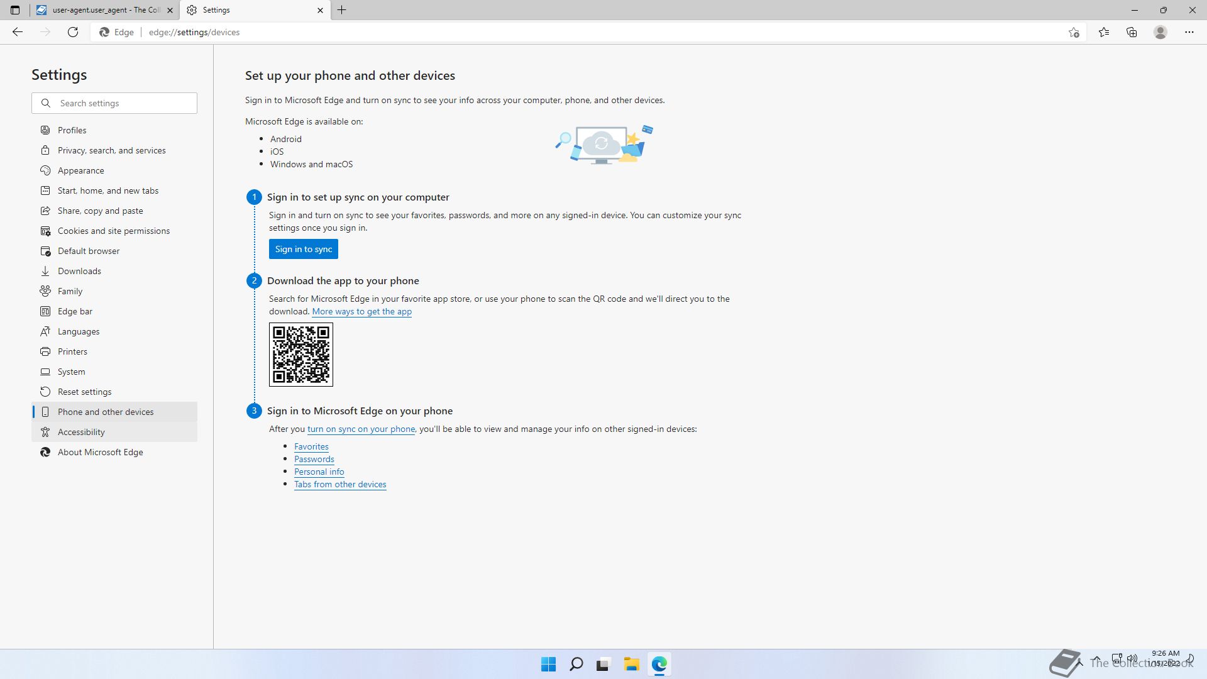Open the tab actions menu icon

pos(15,10)
